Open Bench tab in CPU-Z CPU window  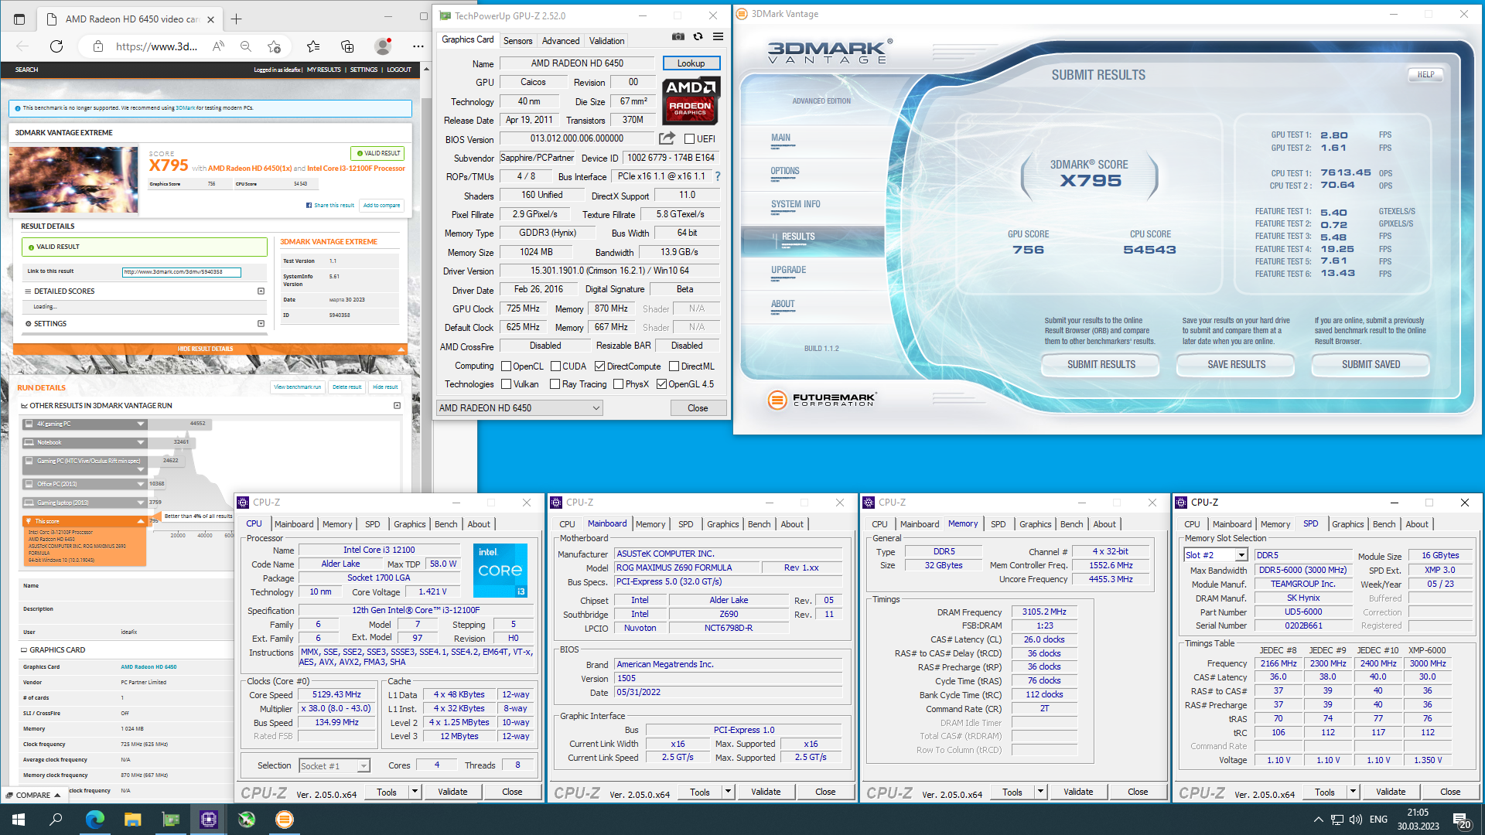click(445, 524)
